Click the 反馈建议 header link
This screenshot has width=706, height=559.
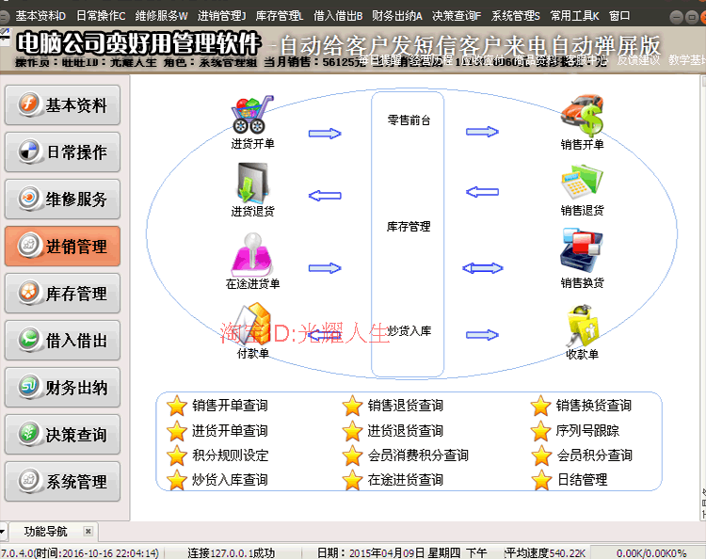click(x=638, y=60)
